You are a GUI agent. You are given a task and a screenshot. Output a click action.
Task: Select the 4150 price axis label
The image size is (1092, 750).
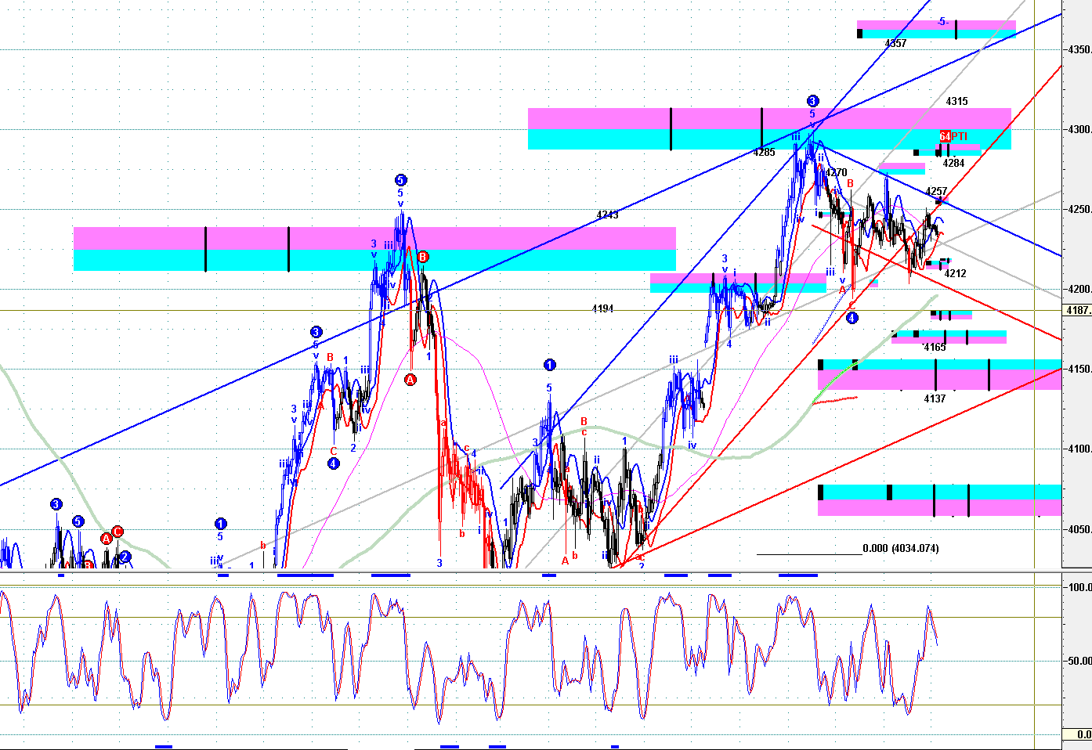[1079, 370]
